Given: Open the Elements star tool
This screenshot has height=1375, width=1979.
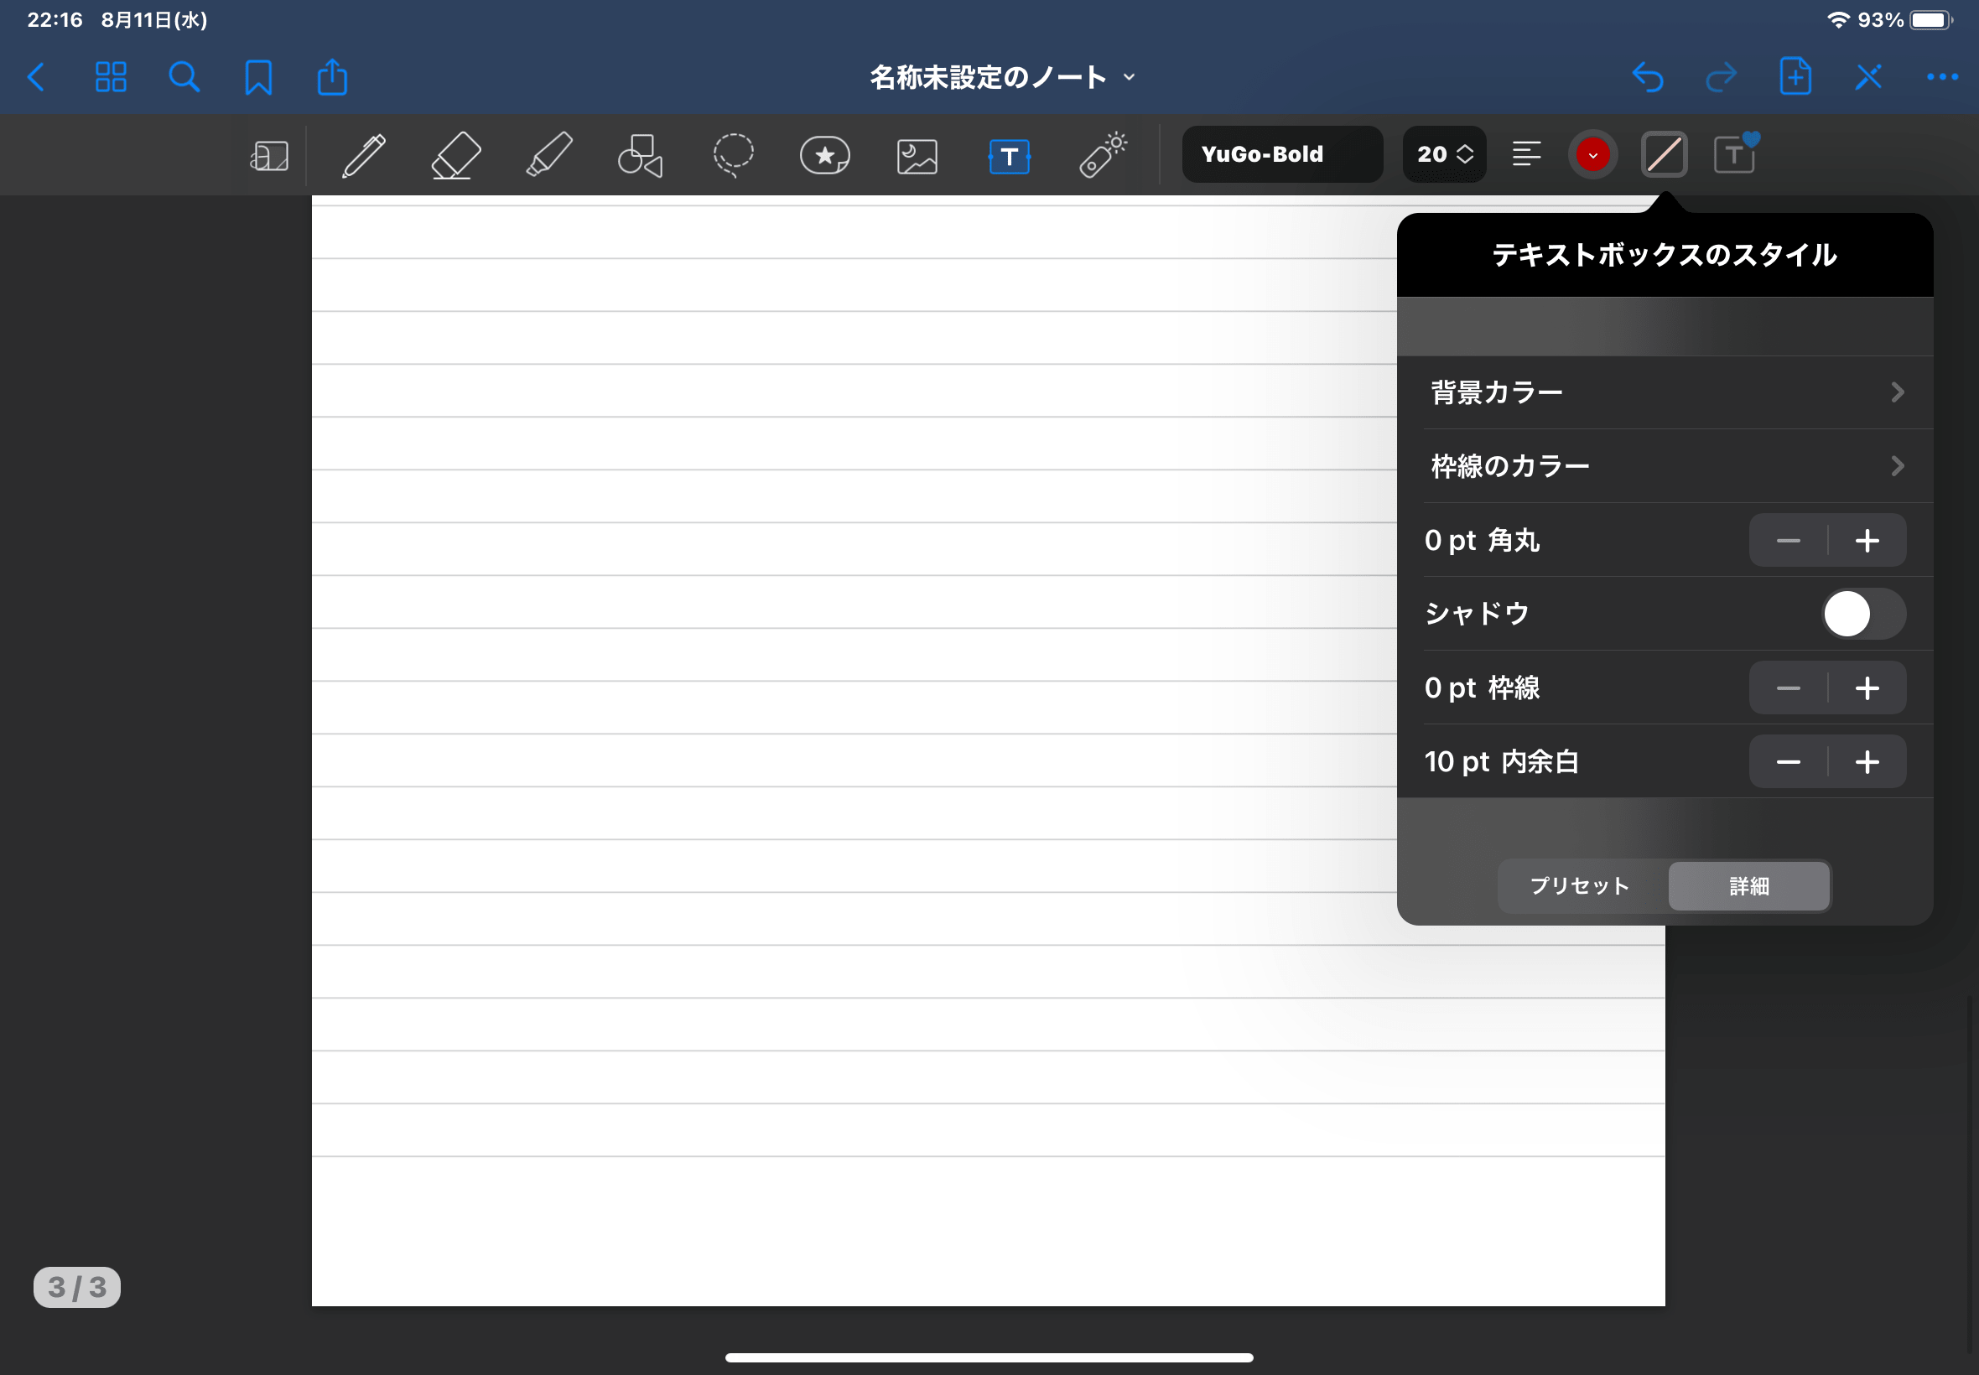Looking at the screenshot, I should coord(824,156).
